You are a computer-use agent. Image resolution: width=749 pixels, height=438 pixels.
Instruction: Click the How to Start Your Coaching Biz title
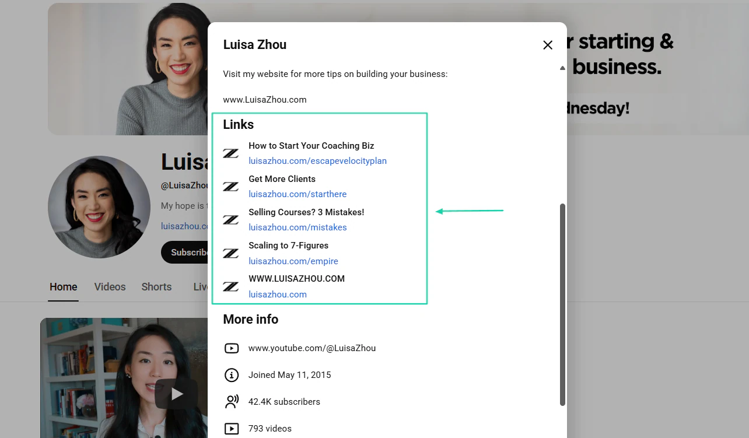pyautogui.click(x=311, y=146)
